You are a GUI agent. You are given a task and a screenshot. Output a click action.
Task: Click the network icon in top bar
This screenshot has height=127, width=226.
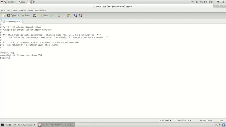(197, 2)
